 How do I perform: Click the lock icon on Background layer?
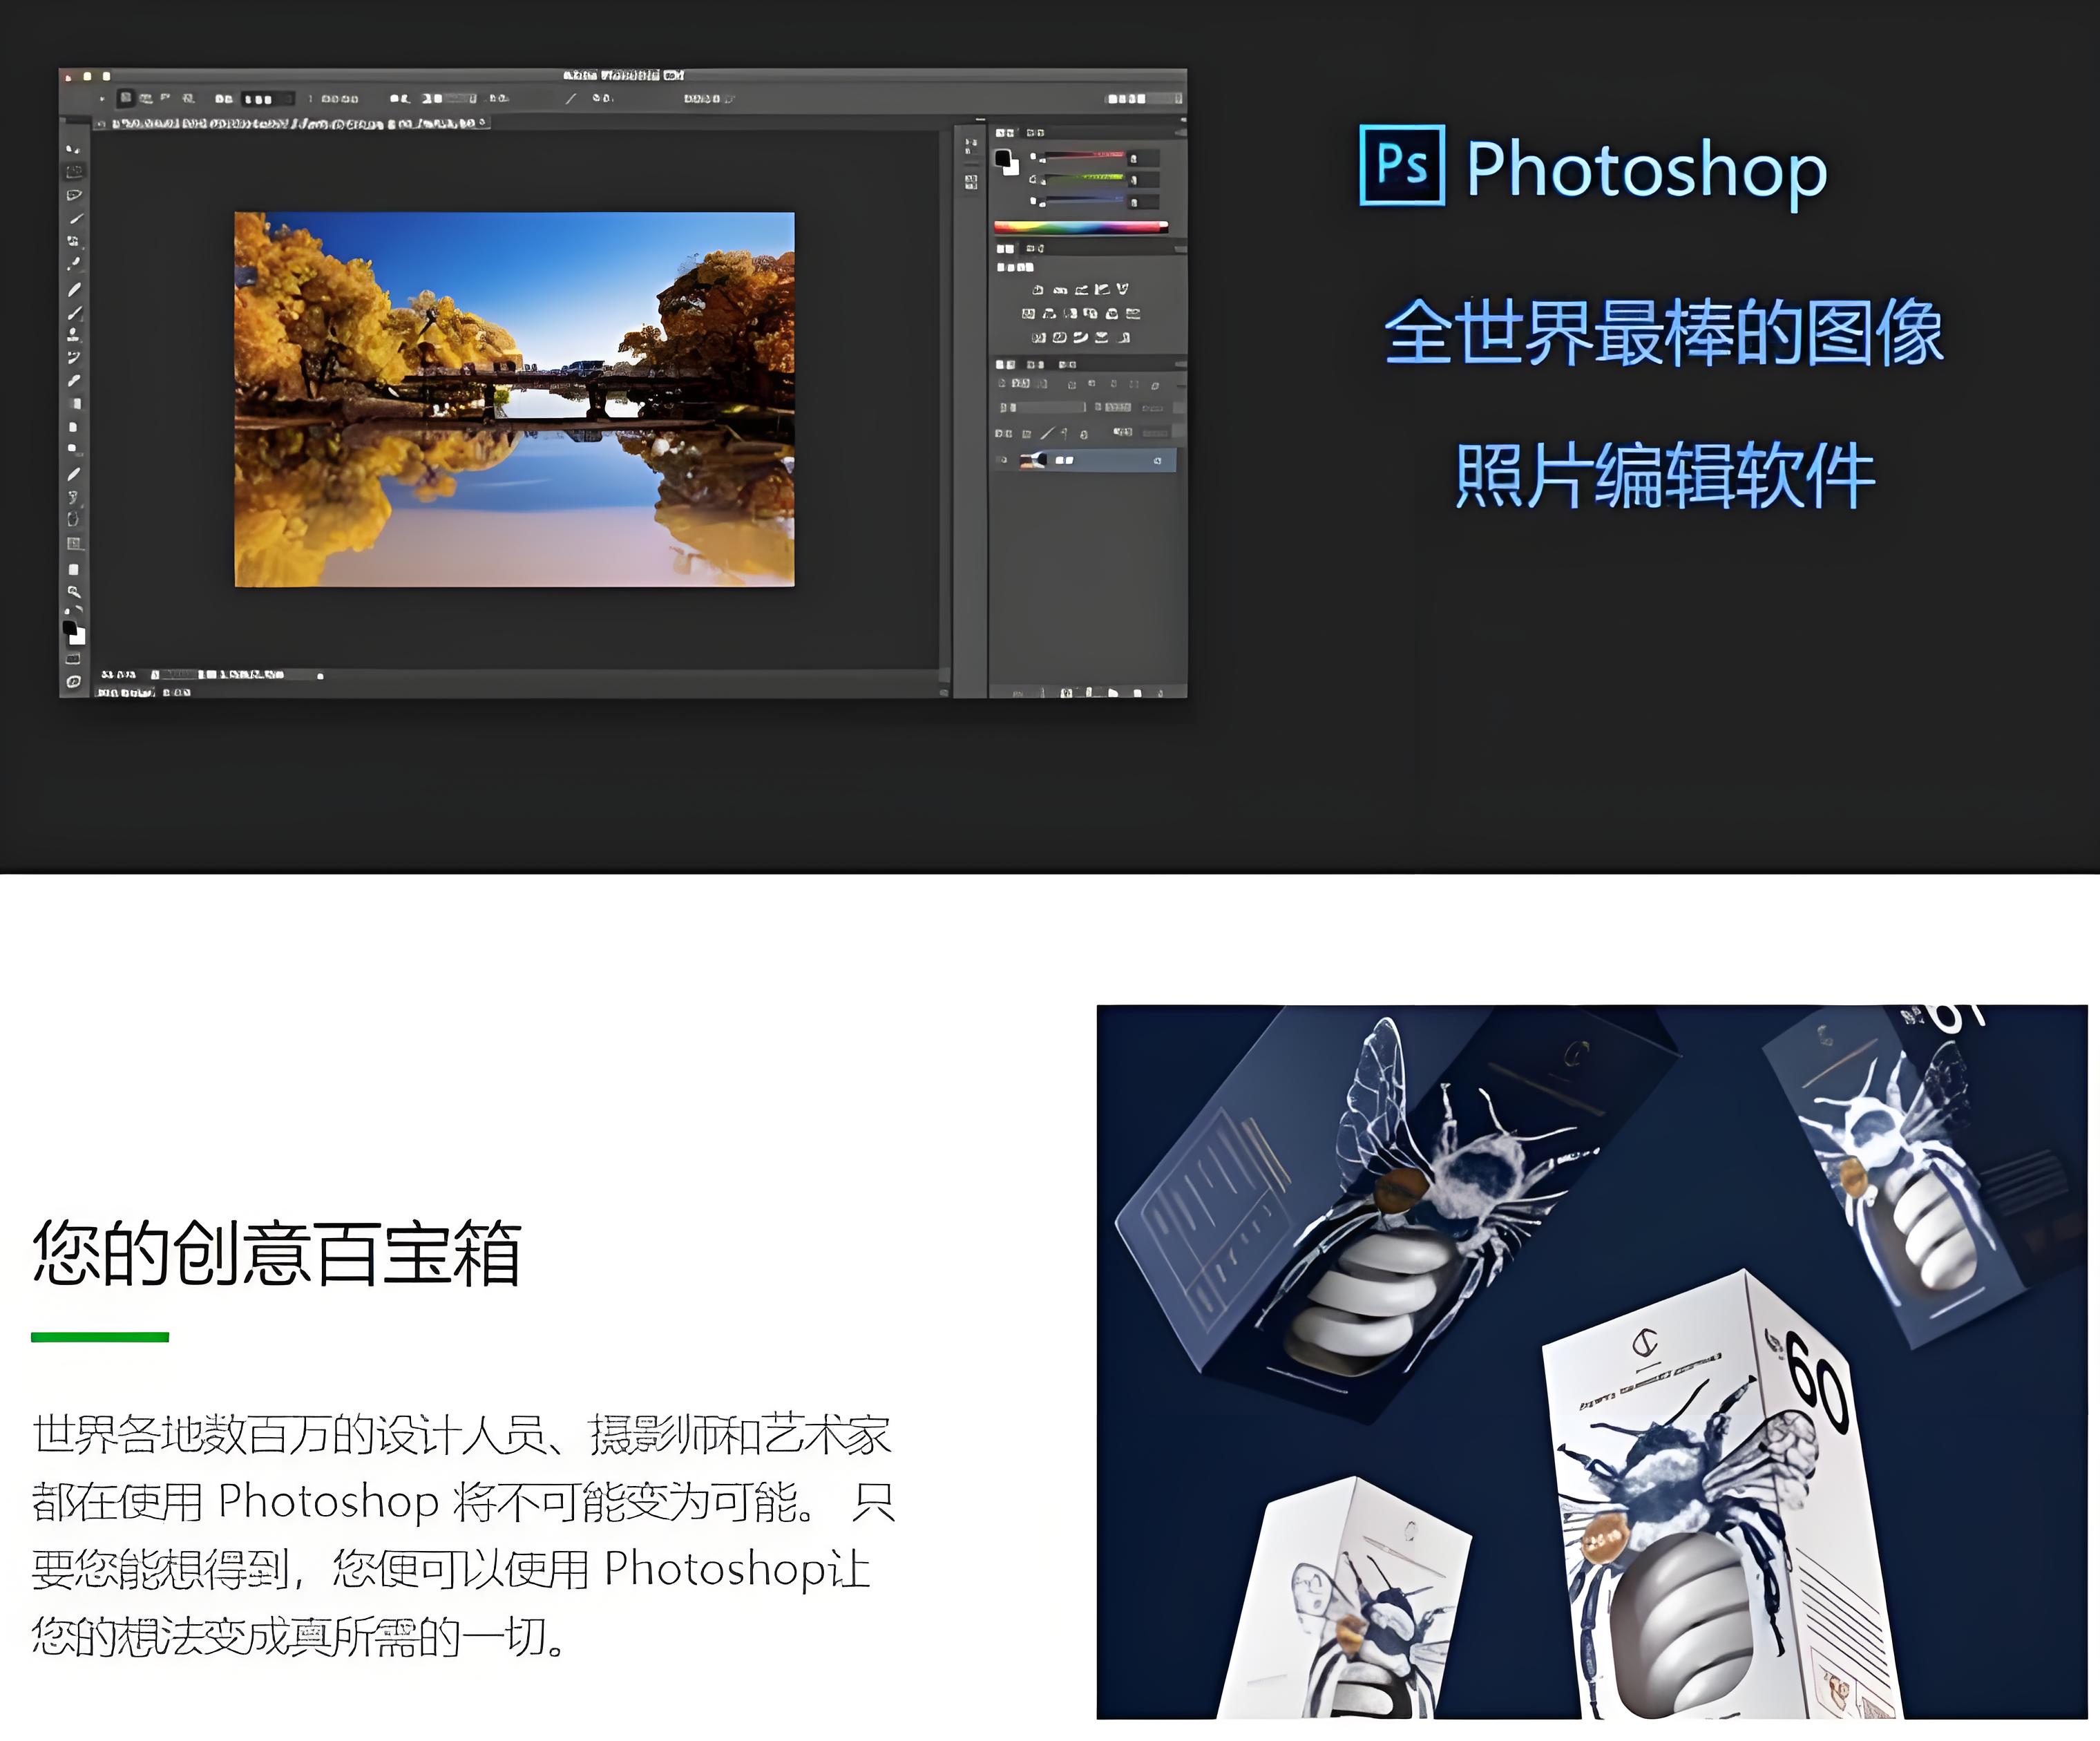[1157, 461]
